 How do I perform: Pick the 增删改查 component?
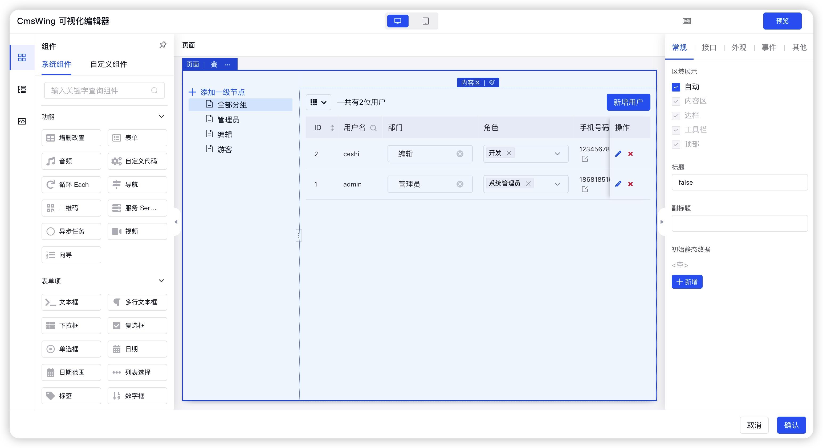[x=71, y=138]
